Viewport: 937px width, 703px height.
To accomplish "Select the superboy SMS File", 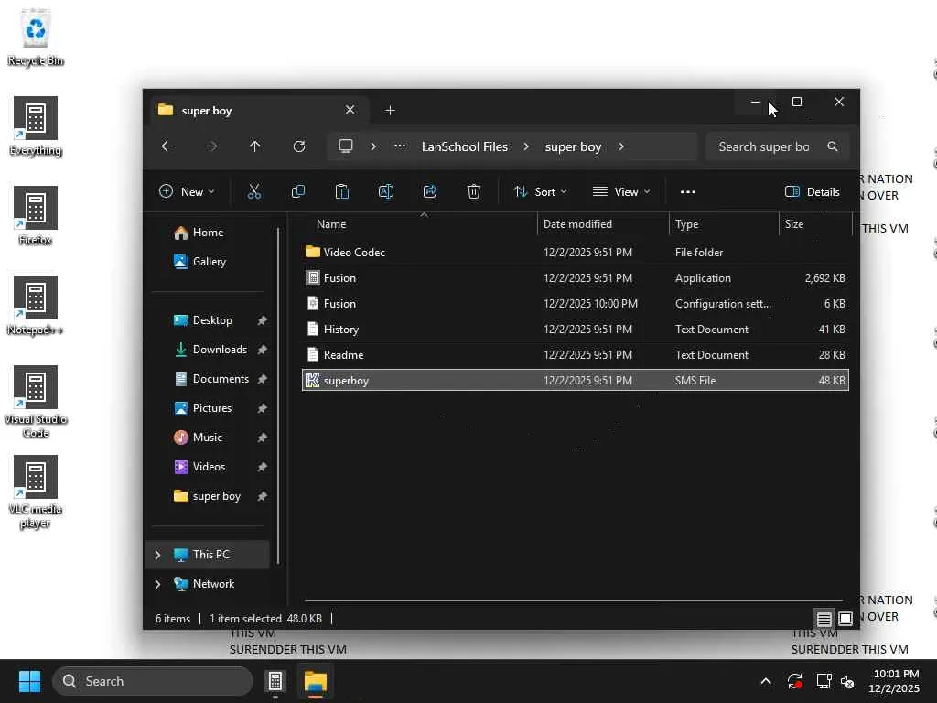I will pos(575,380).
